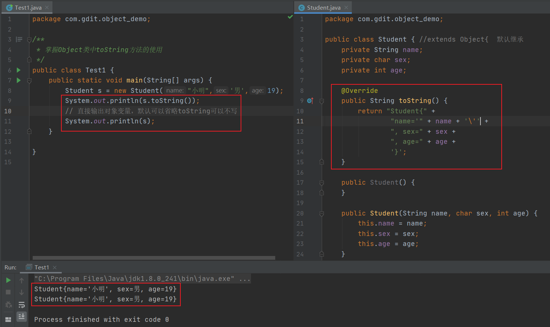550x327 pixels.
Task: Toggle rendered view of the Javadoc comment
Action: [x=19, y=39]
